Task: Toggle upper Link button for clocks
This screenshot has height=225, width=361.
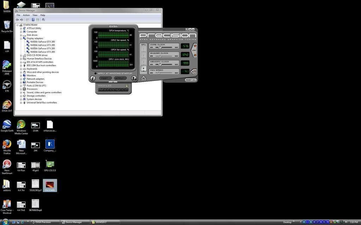Action: coord(195,46)
